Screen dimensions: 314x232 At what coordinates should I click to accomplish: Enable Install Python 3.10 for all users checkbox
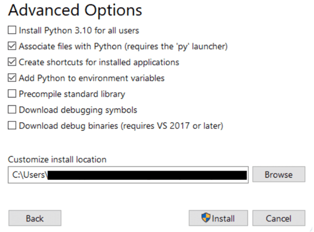click(12, 30)
